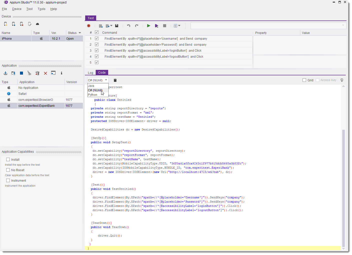
Task: Click the Name column header in Device table
Action: point(16,33)
